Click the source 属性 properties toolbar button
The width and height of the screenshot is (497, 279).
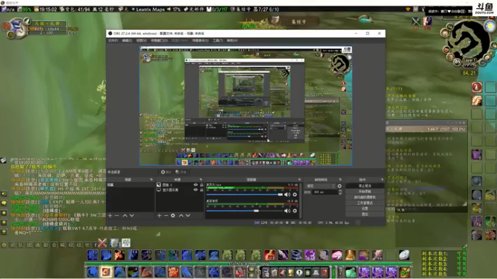click(x=166, y=172)
